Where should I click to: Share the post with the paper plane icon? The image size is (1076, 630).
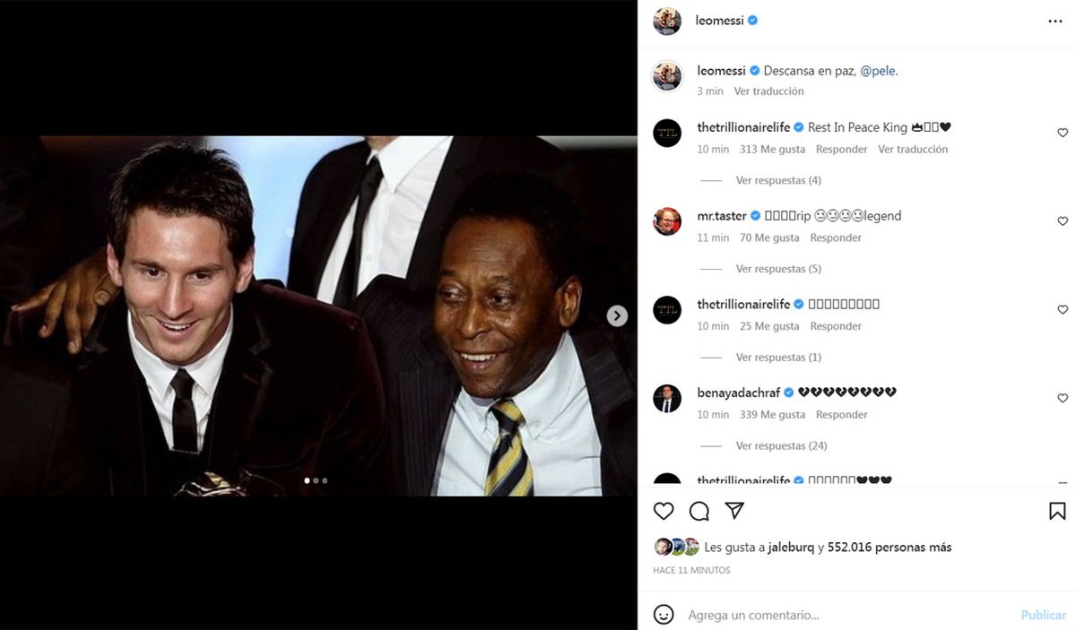tap(734, 511)
